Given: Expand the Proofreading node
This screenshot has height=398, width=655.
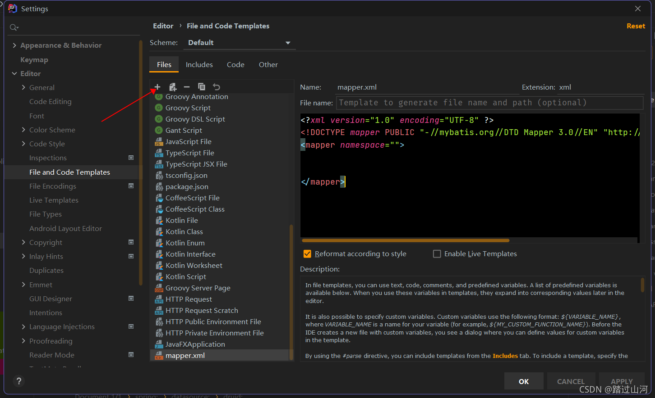Looking at the screenshot, I should tap(23, 341).
